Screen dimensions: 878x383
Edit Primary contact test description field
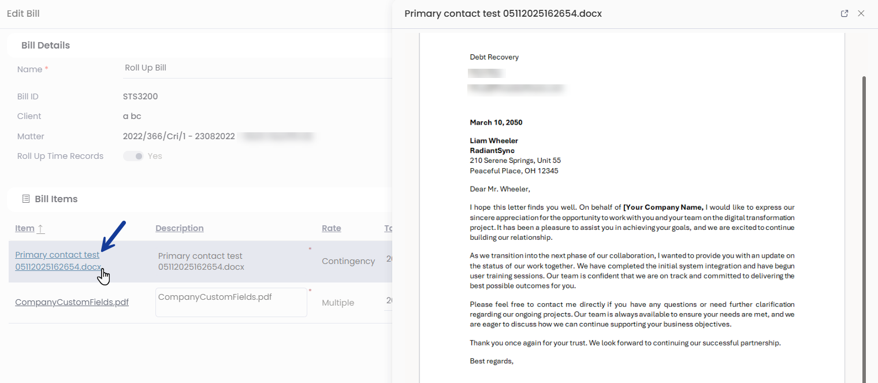pyautogui.click(x=231, y=261)
